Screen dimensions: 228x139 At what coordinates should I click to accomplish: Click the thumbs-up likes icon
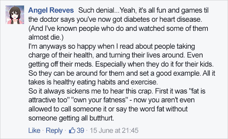[71, 131]
